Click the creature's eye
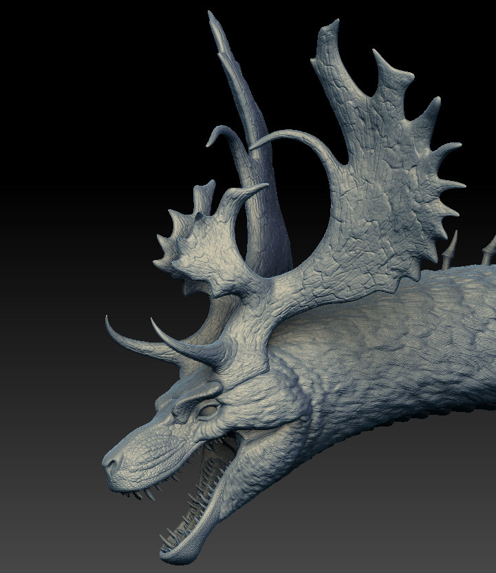This screenshot has width=496, height=573. coord(208,411)
